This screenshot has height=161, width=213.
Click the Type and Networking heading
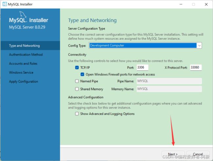92,20
